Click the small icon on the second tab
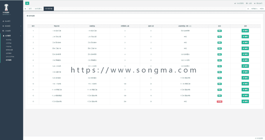This screenshot has width=265, height=140. [x=41, y=9]
